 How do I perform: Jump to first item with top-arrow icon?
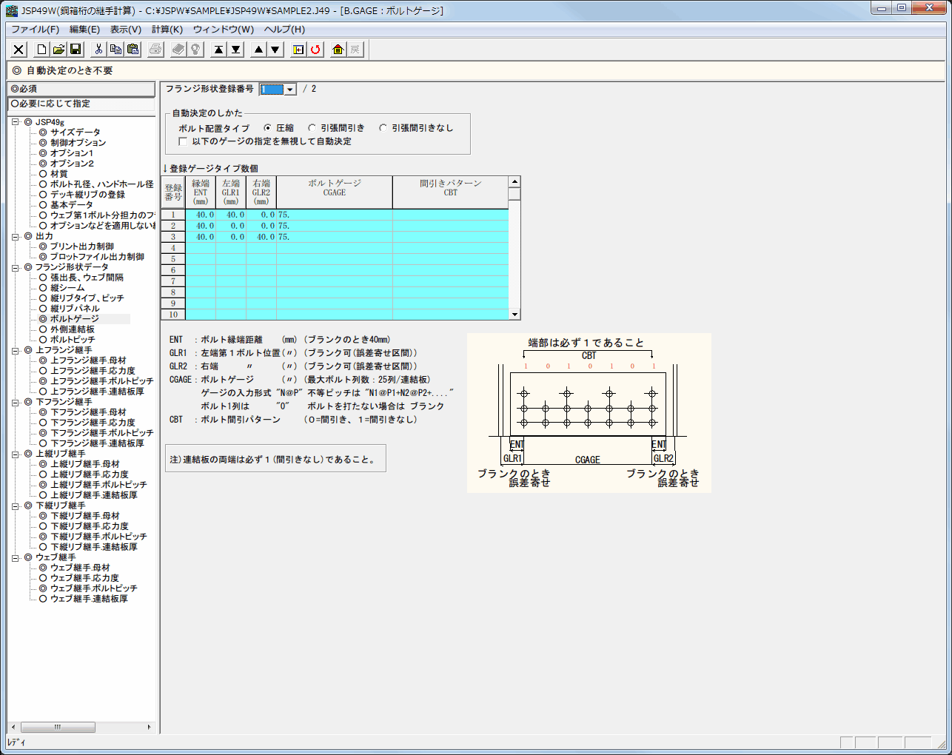[x=219, y=50]
